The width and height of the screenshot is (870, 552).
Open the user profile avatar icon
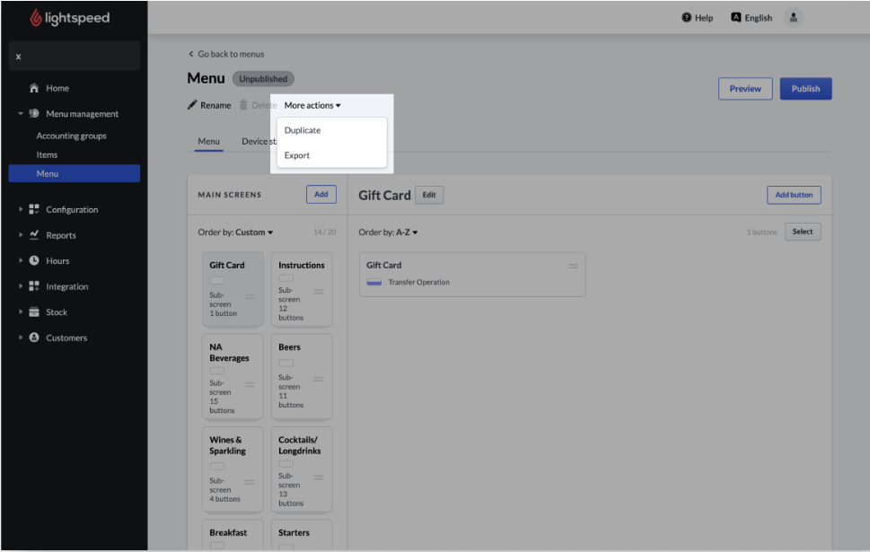(x=793, y=18)
